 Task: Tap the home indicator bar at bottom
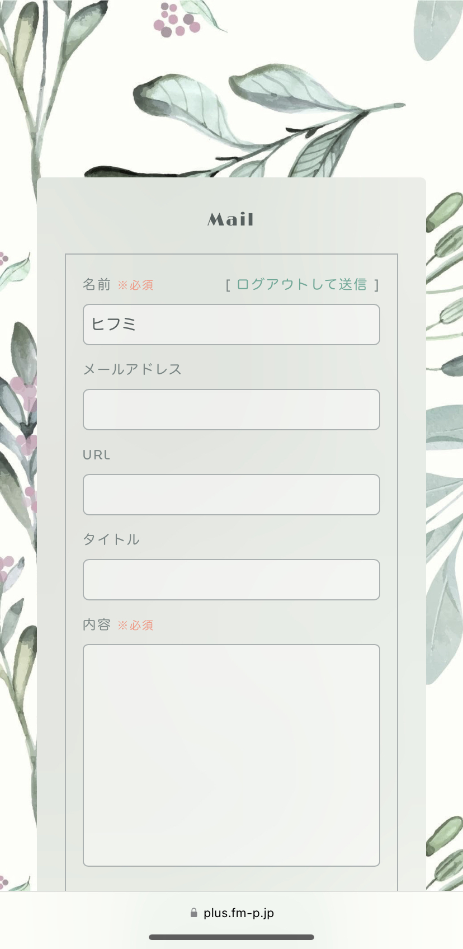(231, 937)
